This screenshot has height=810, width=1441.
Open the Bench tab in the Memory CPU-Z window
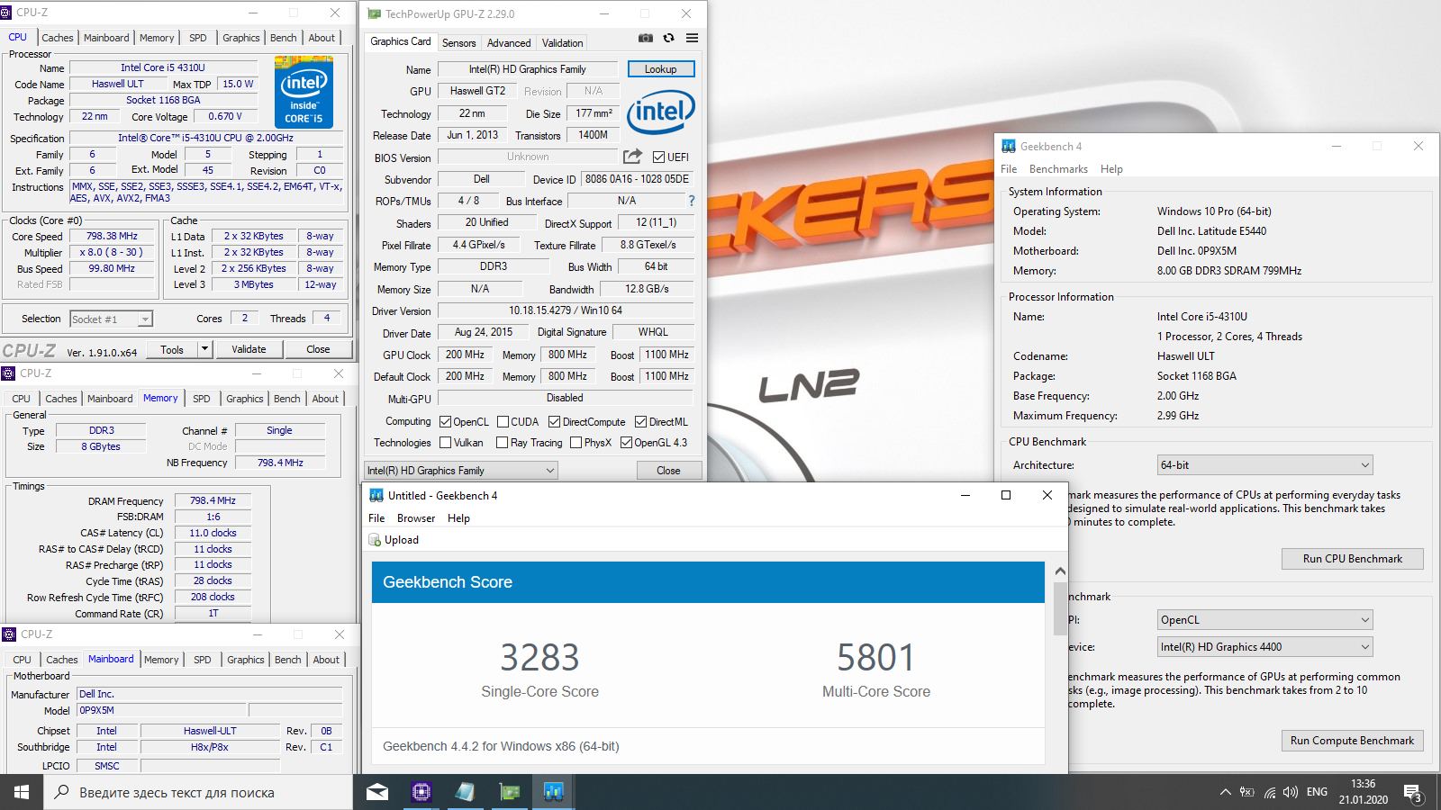coord(287,399)
